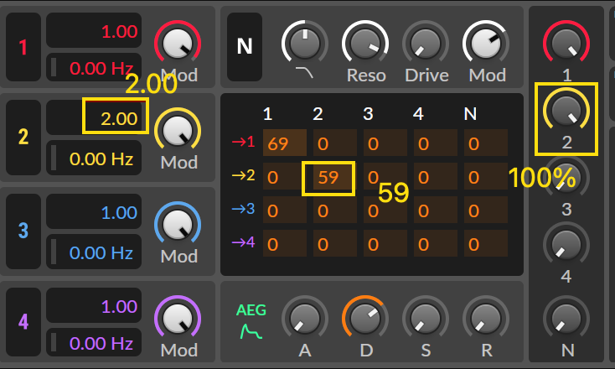
Task: Click matrix cell row →4, column 2
Action: [x=335, y=243]
